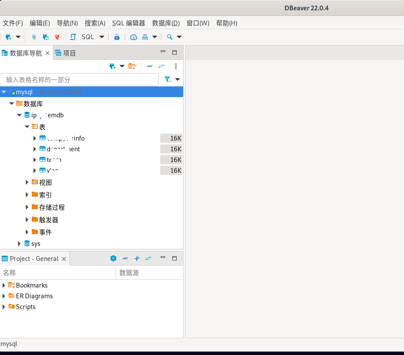
Task: Click the 数据源 column header
Action: point(150,273)
